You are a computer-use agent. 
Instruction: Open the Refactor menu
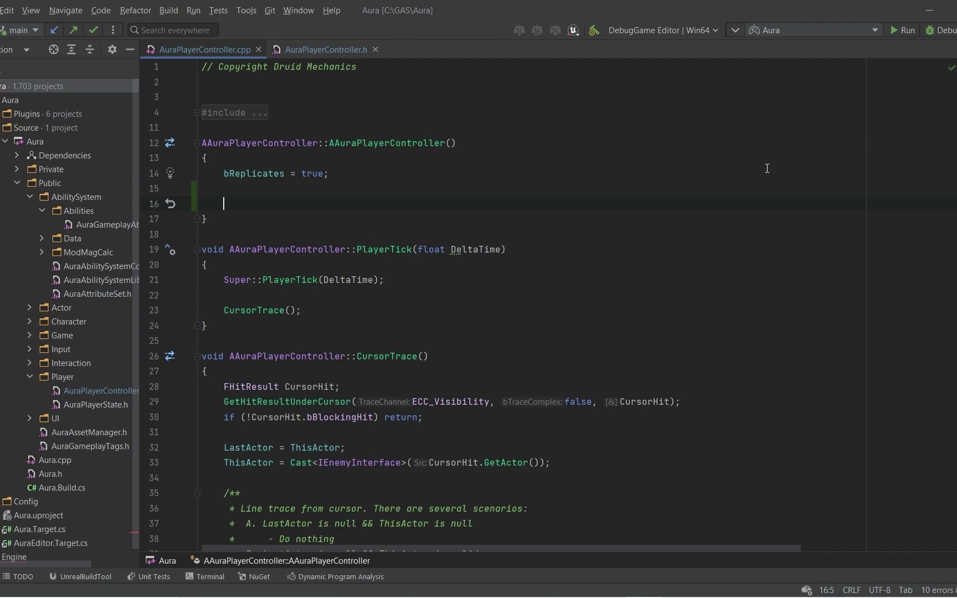135,11
